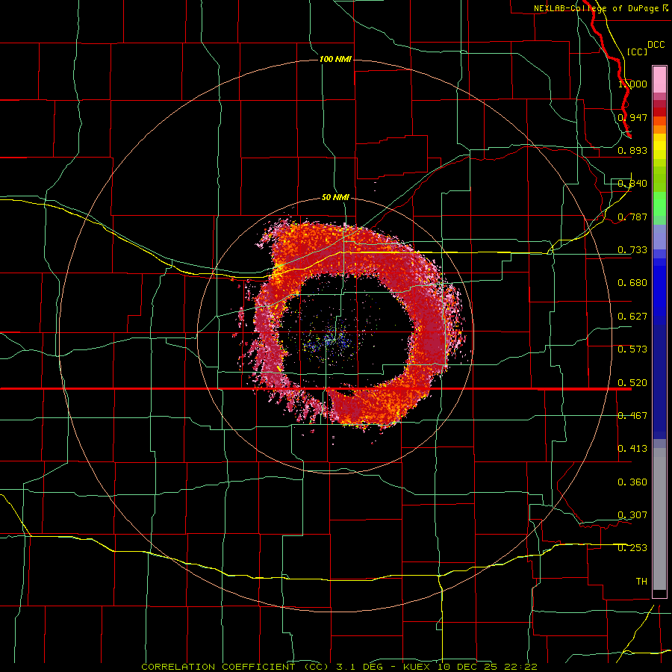Image resolution: width=672 pixels, height=672 pixels.
Task: Click the 0.627 legend value
Action: click(632, 317)
